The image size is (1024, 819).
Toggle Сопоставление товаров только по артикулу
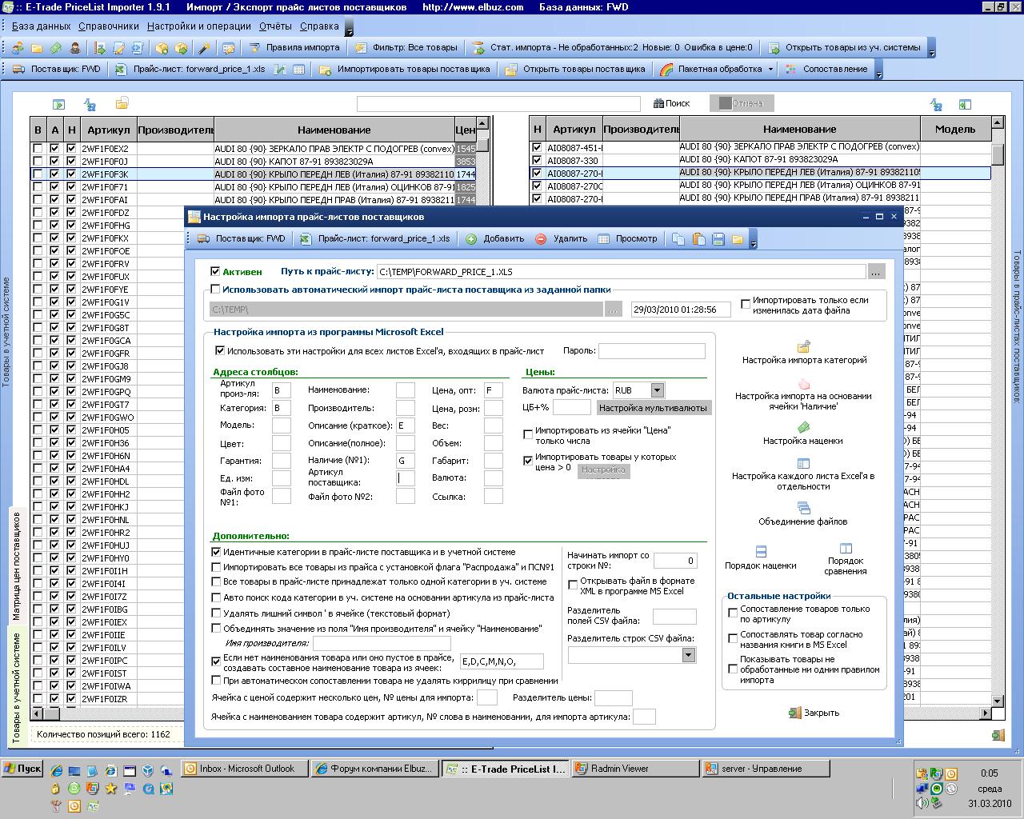point(733,613)
